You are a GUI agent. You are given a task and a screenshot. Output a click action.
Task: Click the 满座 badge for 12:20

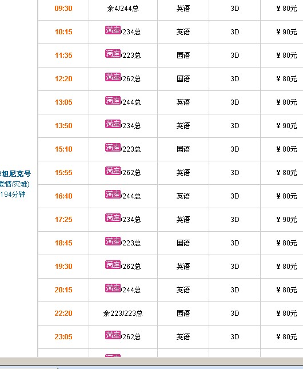(x=113, y=77)
